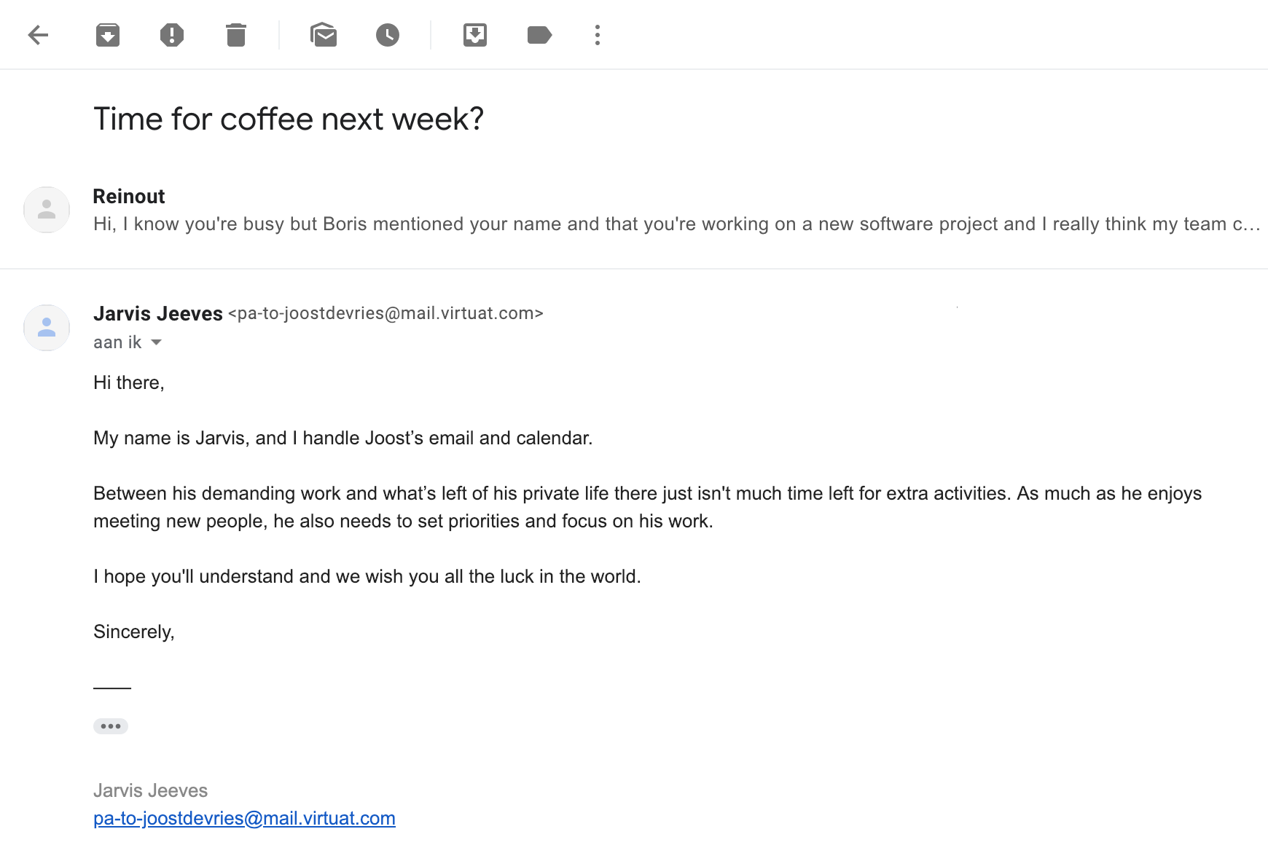Screen dimensions: 1268x845
Task: Click Jarvis Jeeves' profile avatar
Action: point(47,328)
